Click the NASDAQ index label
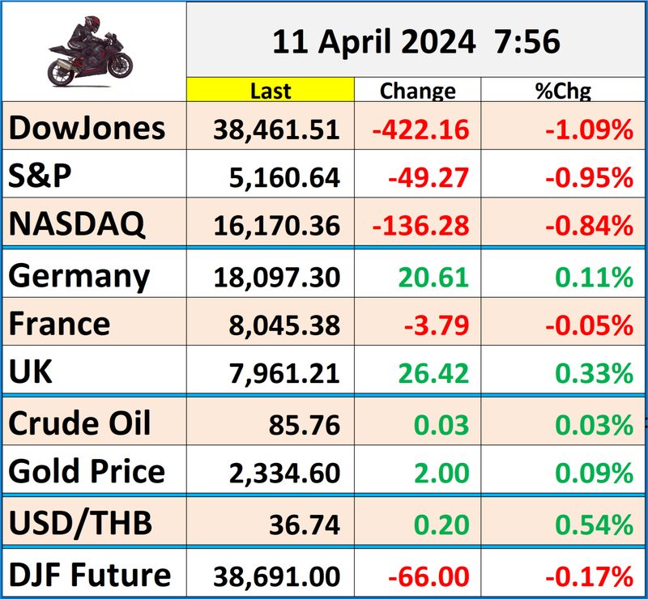The height and width of the screenshot is (599, 648). tap(77, 223)
